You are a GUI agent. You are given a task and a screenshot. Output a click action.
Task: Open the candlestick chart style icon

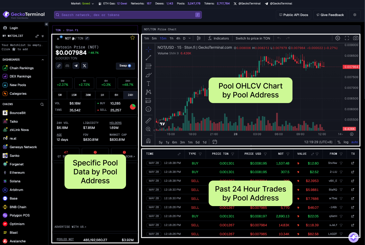199,38
